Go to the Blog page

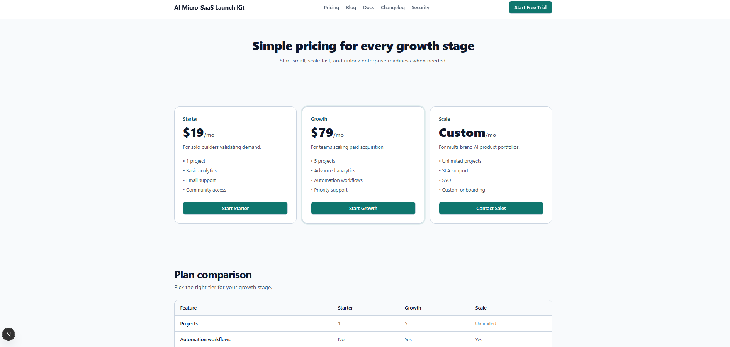pos(351,8)
